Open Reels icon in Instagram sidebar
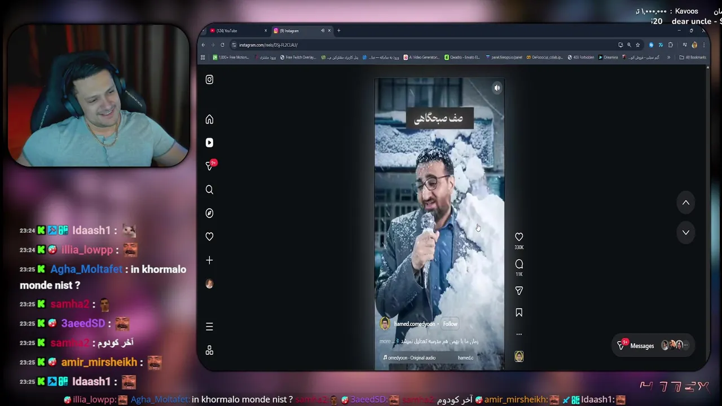This screenshot has height=406, width=722. coord(209,143)
